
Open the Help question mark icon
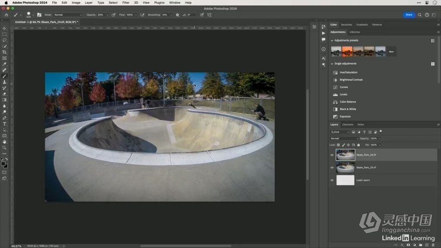tap(427, 15)
